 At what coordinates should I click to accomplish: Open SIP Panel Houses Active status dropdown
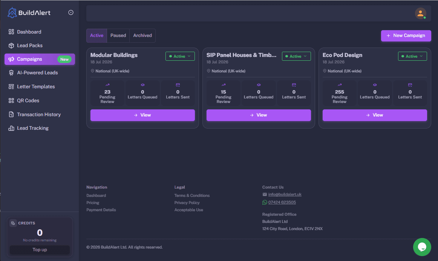click(x=296, y=56)
